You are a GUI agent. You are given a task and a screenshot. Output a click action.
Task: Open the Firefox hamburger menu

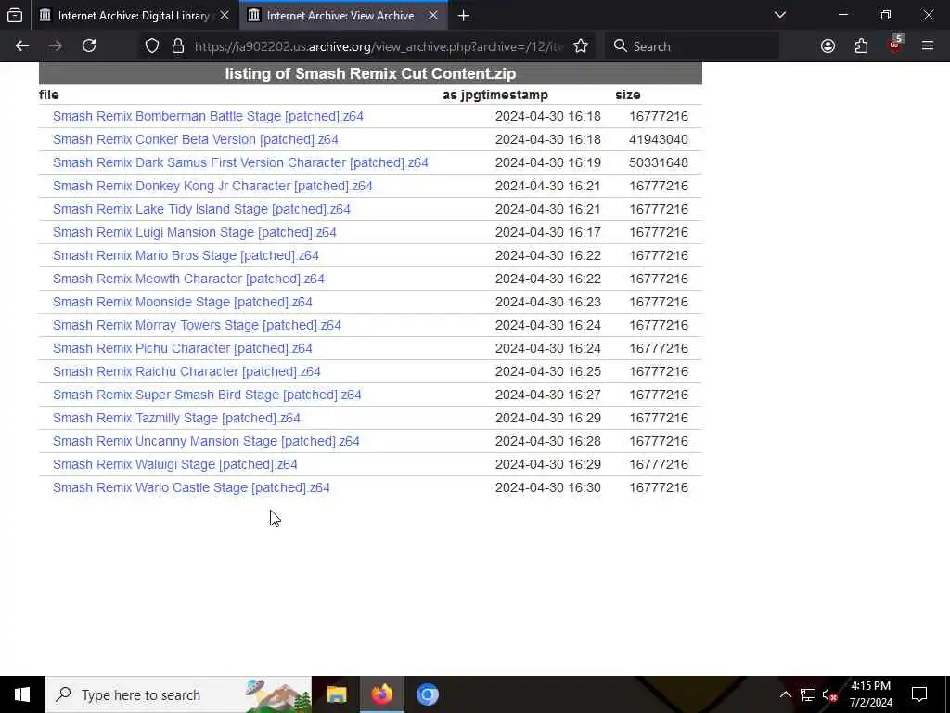(x=928, y=46)
